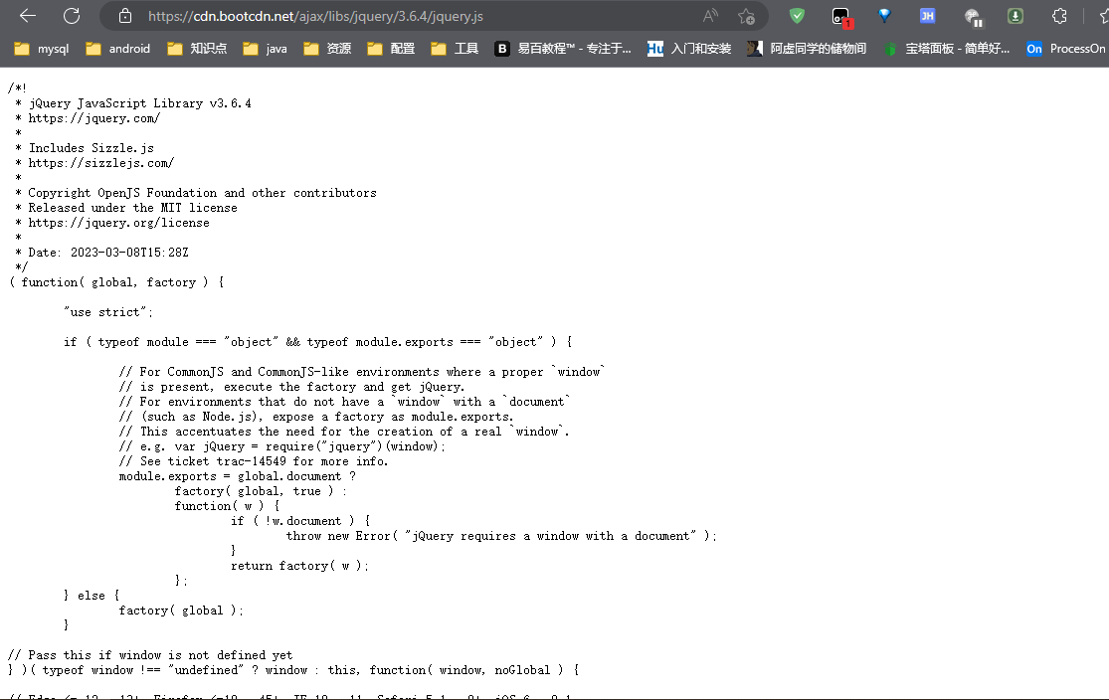Open the paused gray extension icon
Screen dimensions: 1109x700
(973, 16)
